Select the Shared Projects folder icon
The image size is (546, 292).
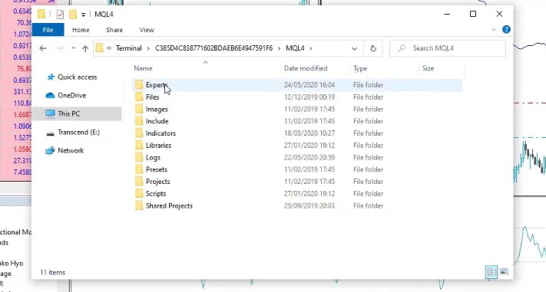pos(139,206)
